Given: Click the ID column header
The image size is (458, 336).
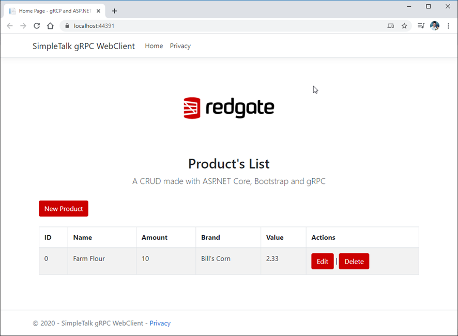Looking at the screenshot, I should (53, 238).
